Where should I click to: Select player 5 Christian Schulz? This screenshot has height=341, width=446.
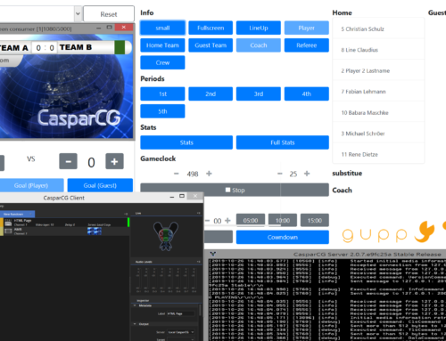378,28
